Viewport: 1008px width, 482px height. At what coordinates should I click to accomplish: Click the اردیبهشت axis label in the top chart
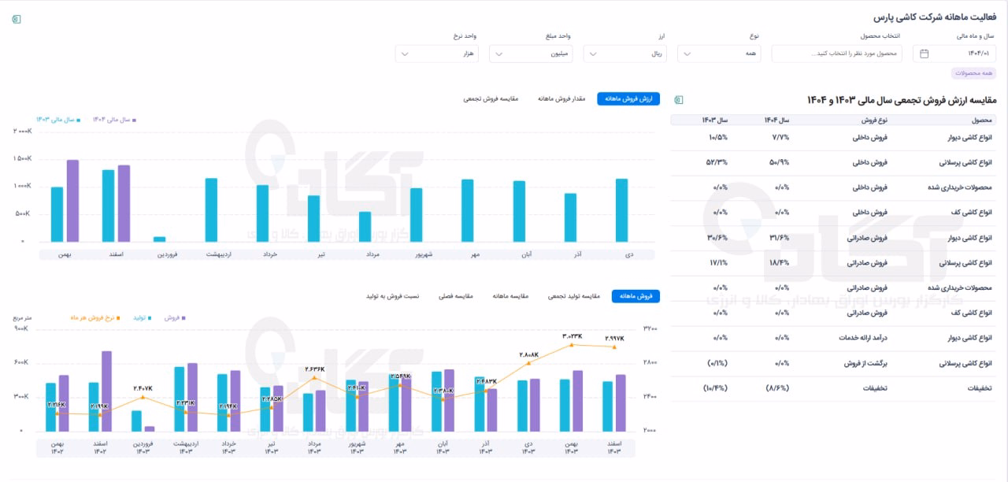click(x=217, y=254)
